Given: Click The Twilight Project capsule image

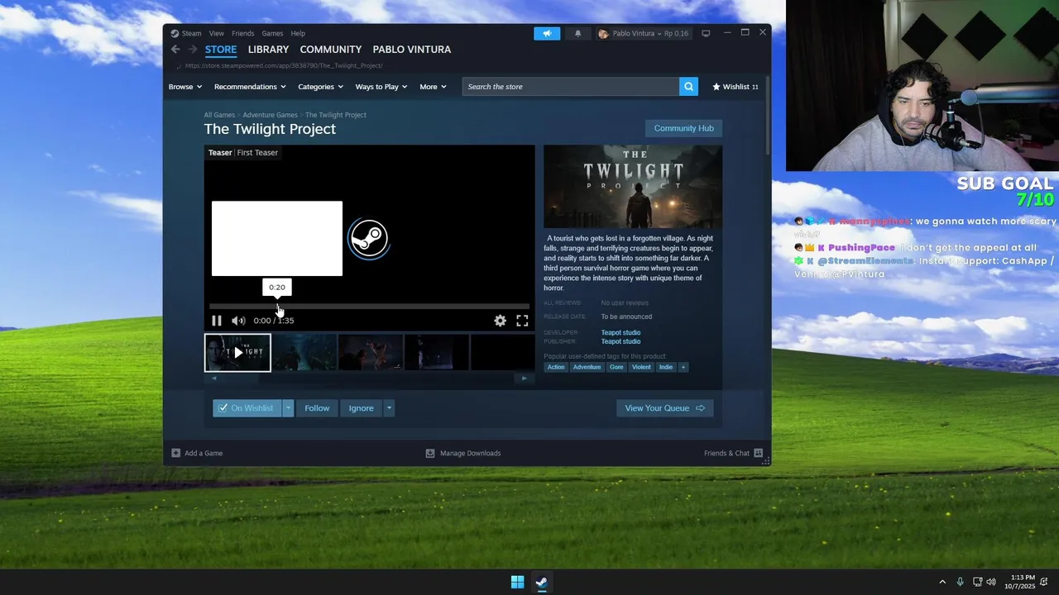Looking at the screenshot, I should [633, 187].
